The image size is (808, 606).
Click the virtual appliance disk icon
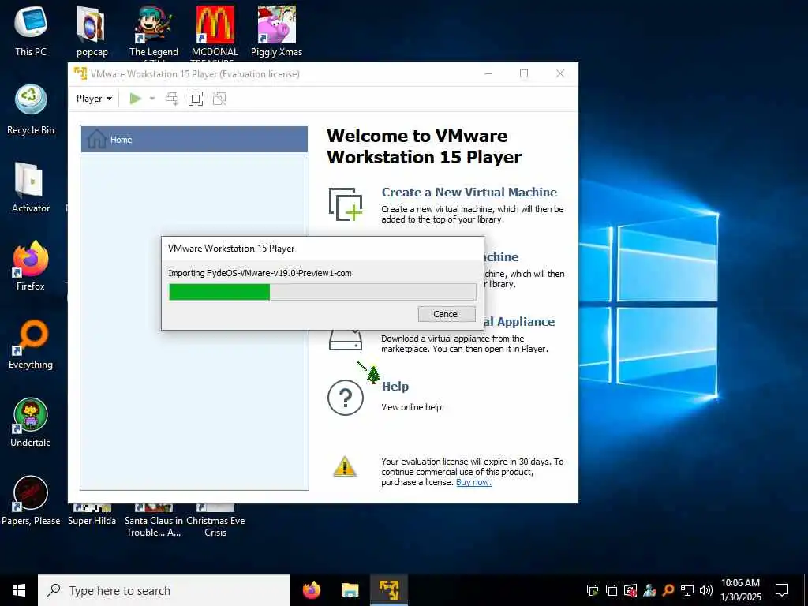pyautogui.click(x=346, y=340)
